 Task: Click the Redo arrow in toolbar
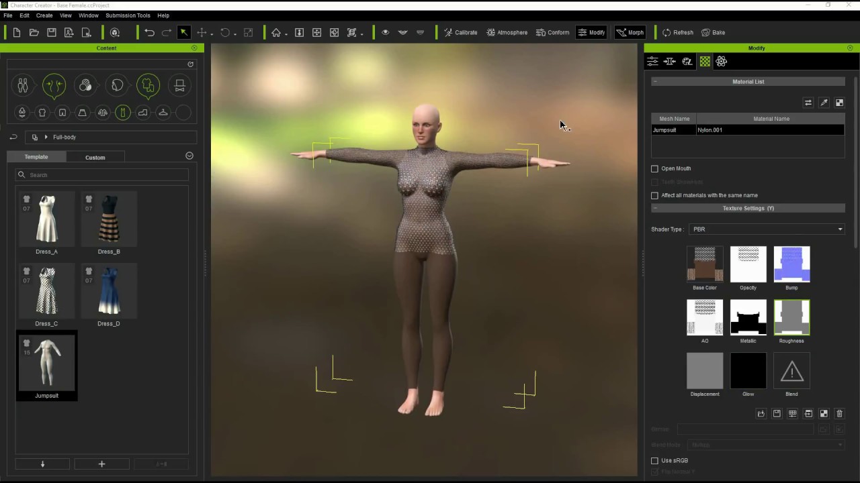click(x=167, y=32)
